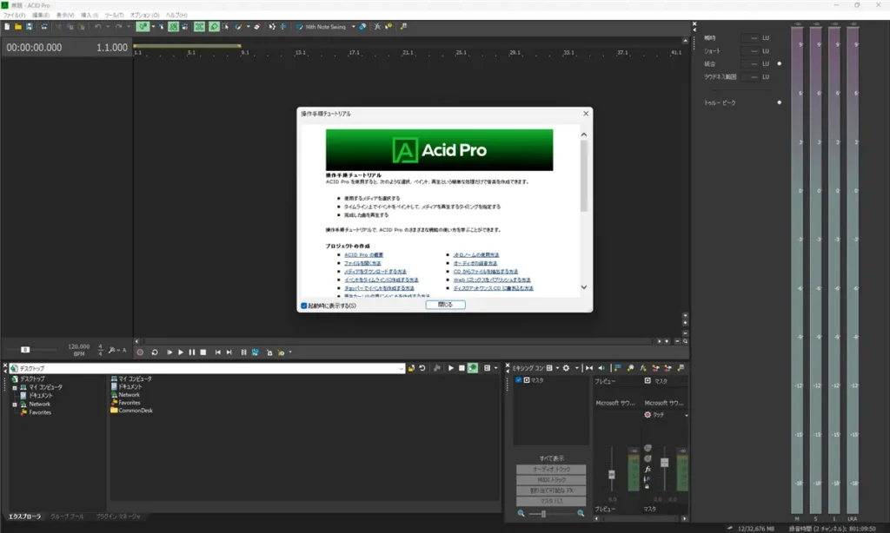This screenshot has height=533, width=890.
Task: Click the Explorer up-one-level folder icon
Action: point(411,368)
